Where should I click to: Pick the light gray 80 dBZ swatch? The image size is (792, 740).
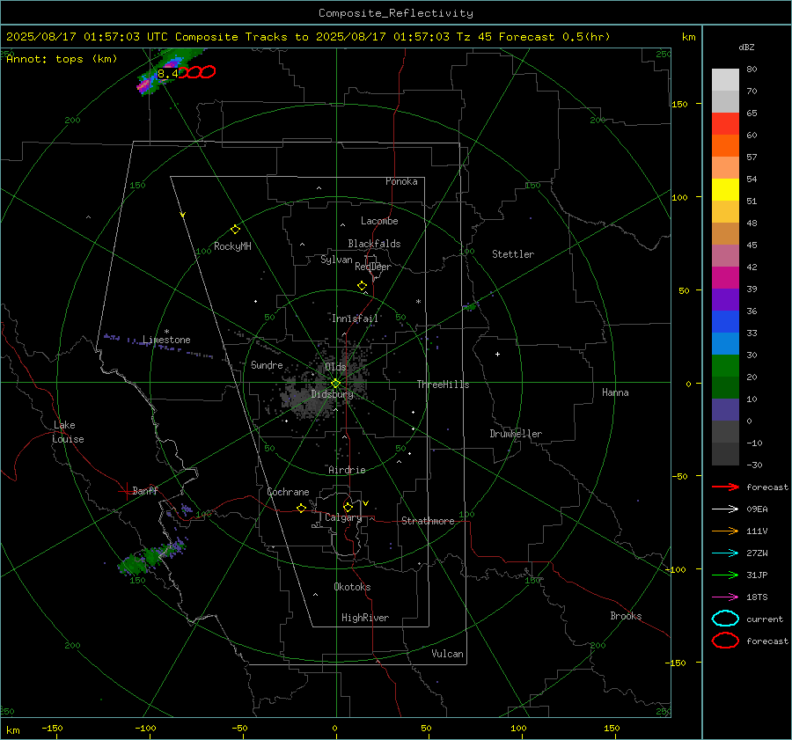725,80
